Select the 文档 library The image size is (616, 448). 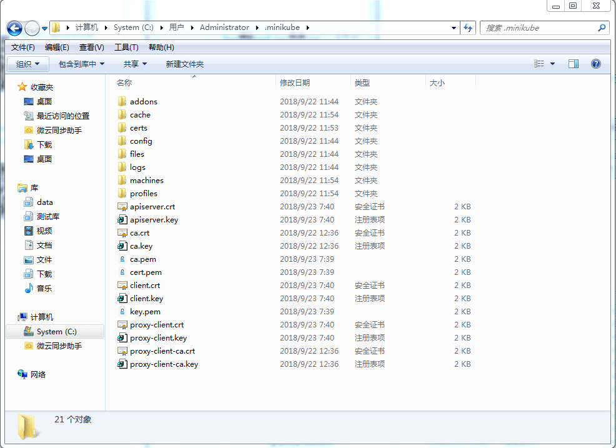click(x=44, y=245)
